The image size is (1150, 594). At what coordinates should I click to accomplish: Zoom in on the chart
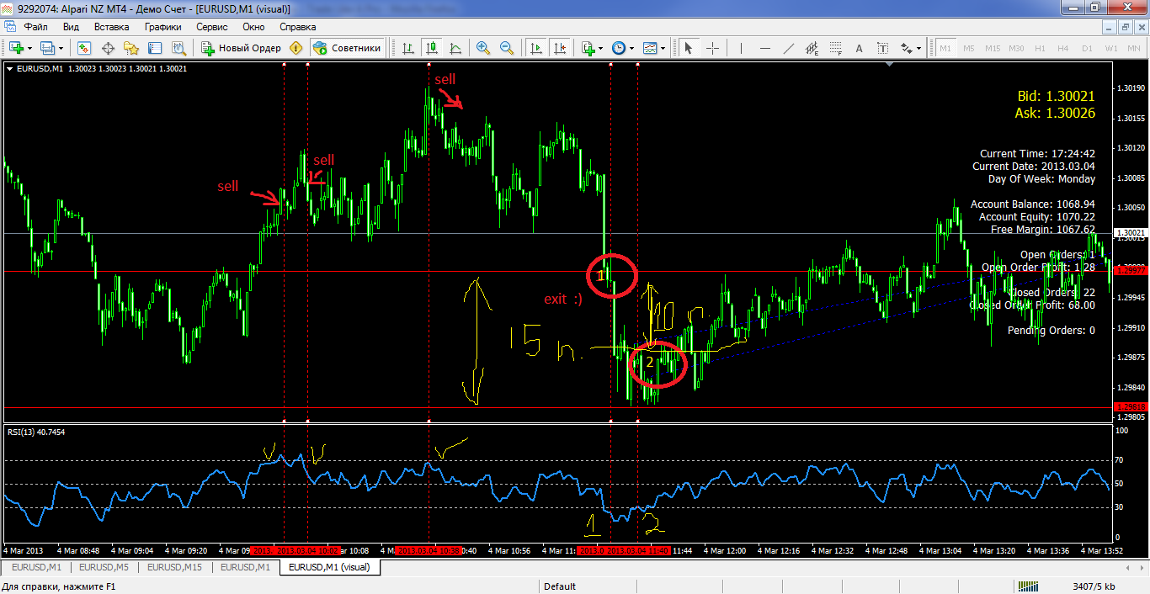pyautogui.click(x=483, y=48)
